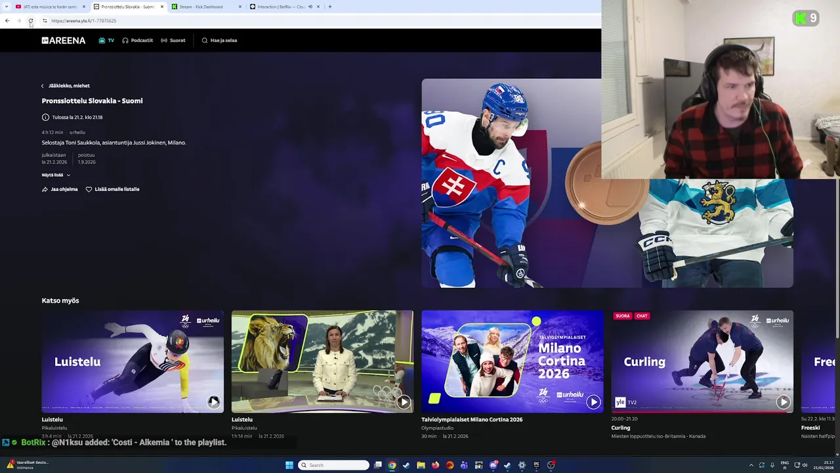Viewport: 840px width, 473px height.
Task: Play the Luistelu Olympiastudio card with lion
Action: pos(403,402)
